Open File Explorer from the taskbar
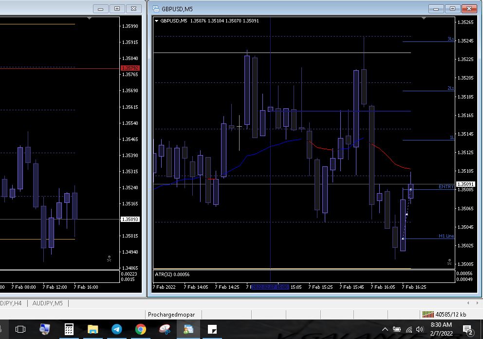Image resolution: width=483 pixels, height=339 pixels. coord(93,329)
